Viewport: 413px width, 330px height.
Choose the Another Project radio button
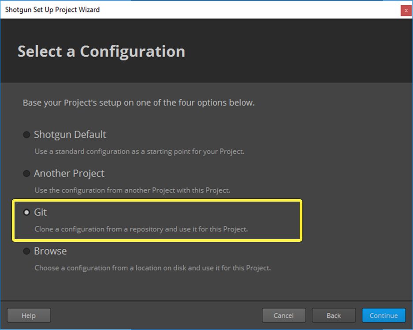(x=27, y=173)
